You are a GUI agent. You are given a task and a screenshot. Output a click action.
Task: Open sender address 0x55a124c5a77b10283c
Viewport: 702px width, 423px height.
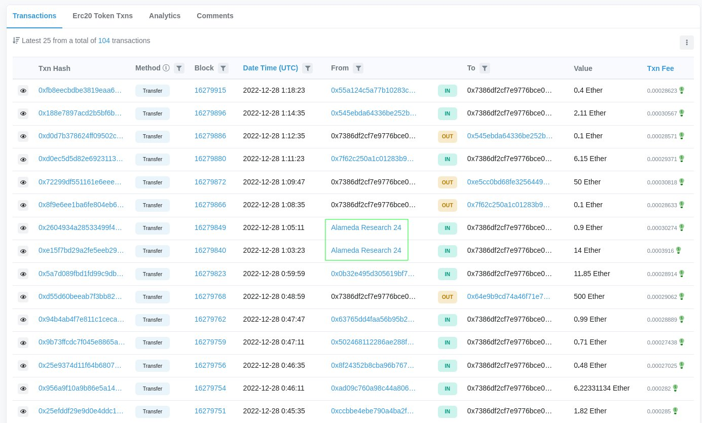tap(373, 90)
